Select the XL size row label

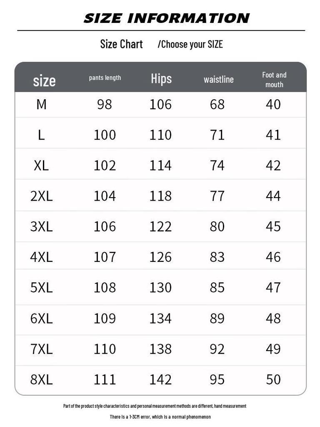[x=41, y=166]
